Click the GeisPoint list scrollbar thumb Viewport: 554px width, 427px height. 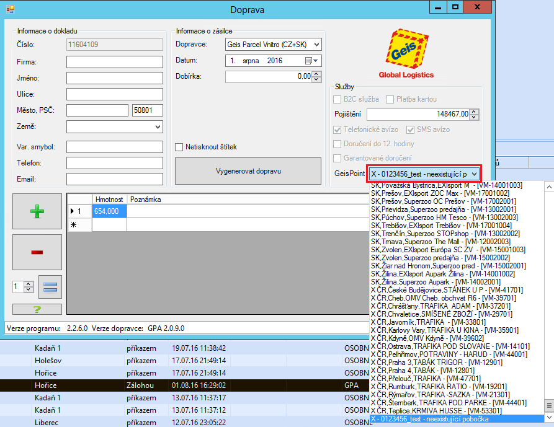click(x=549, y=405)
